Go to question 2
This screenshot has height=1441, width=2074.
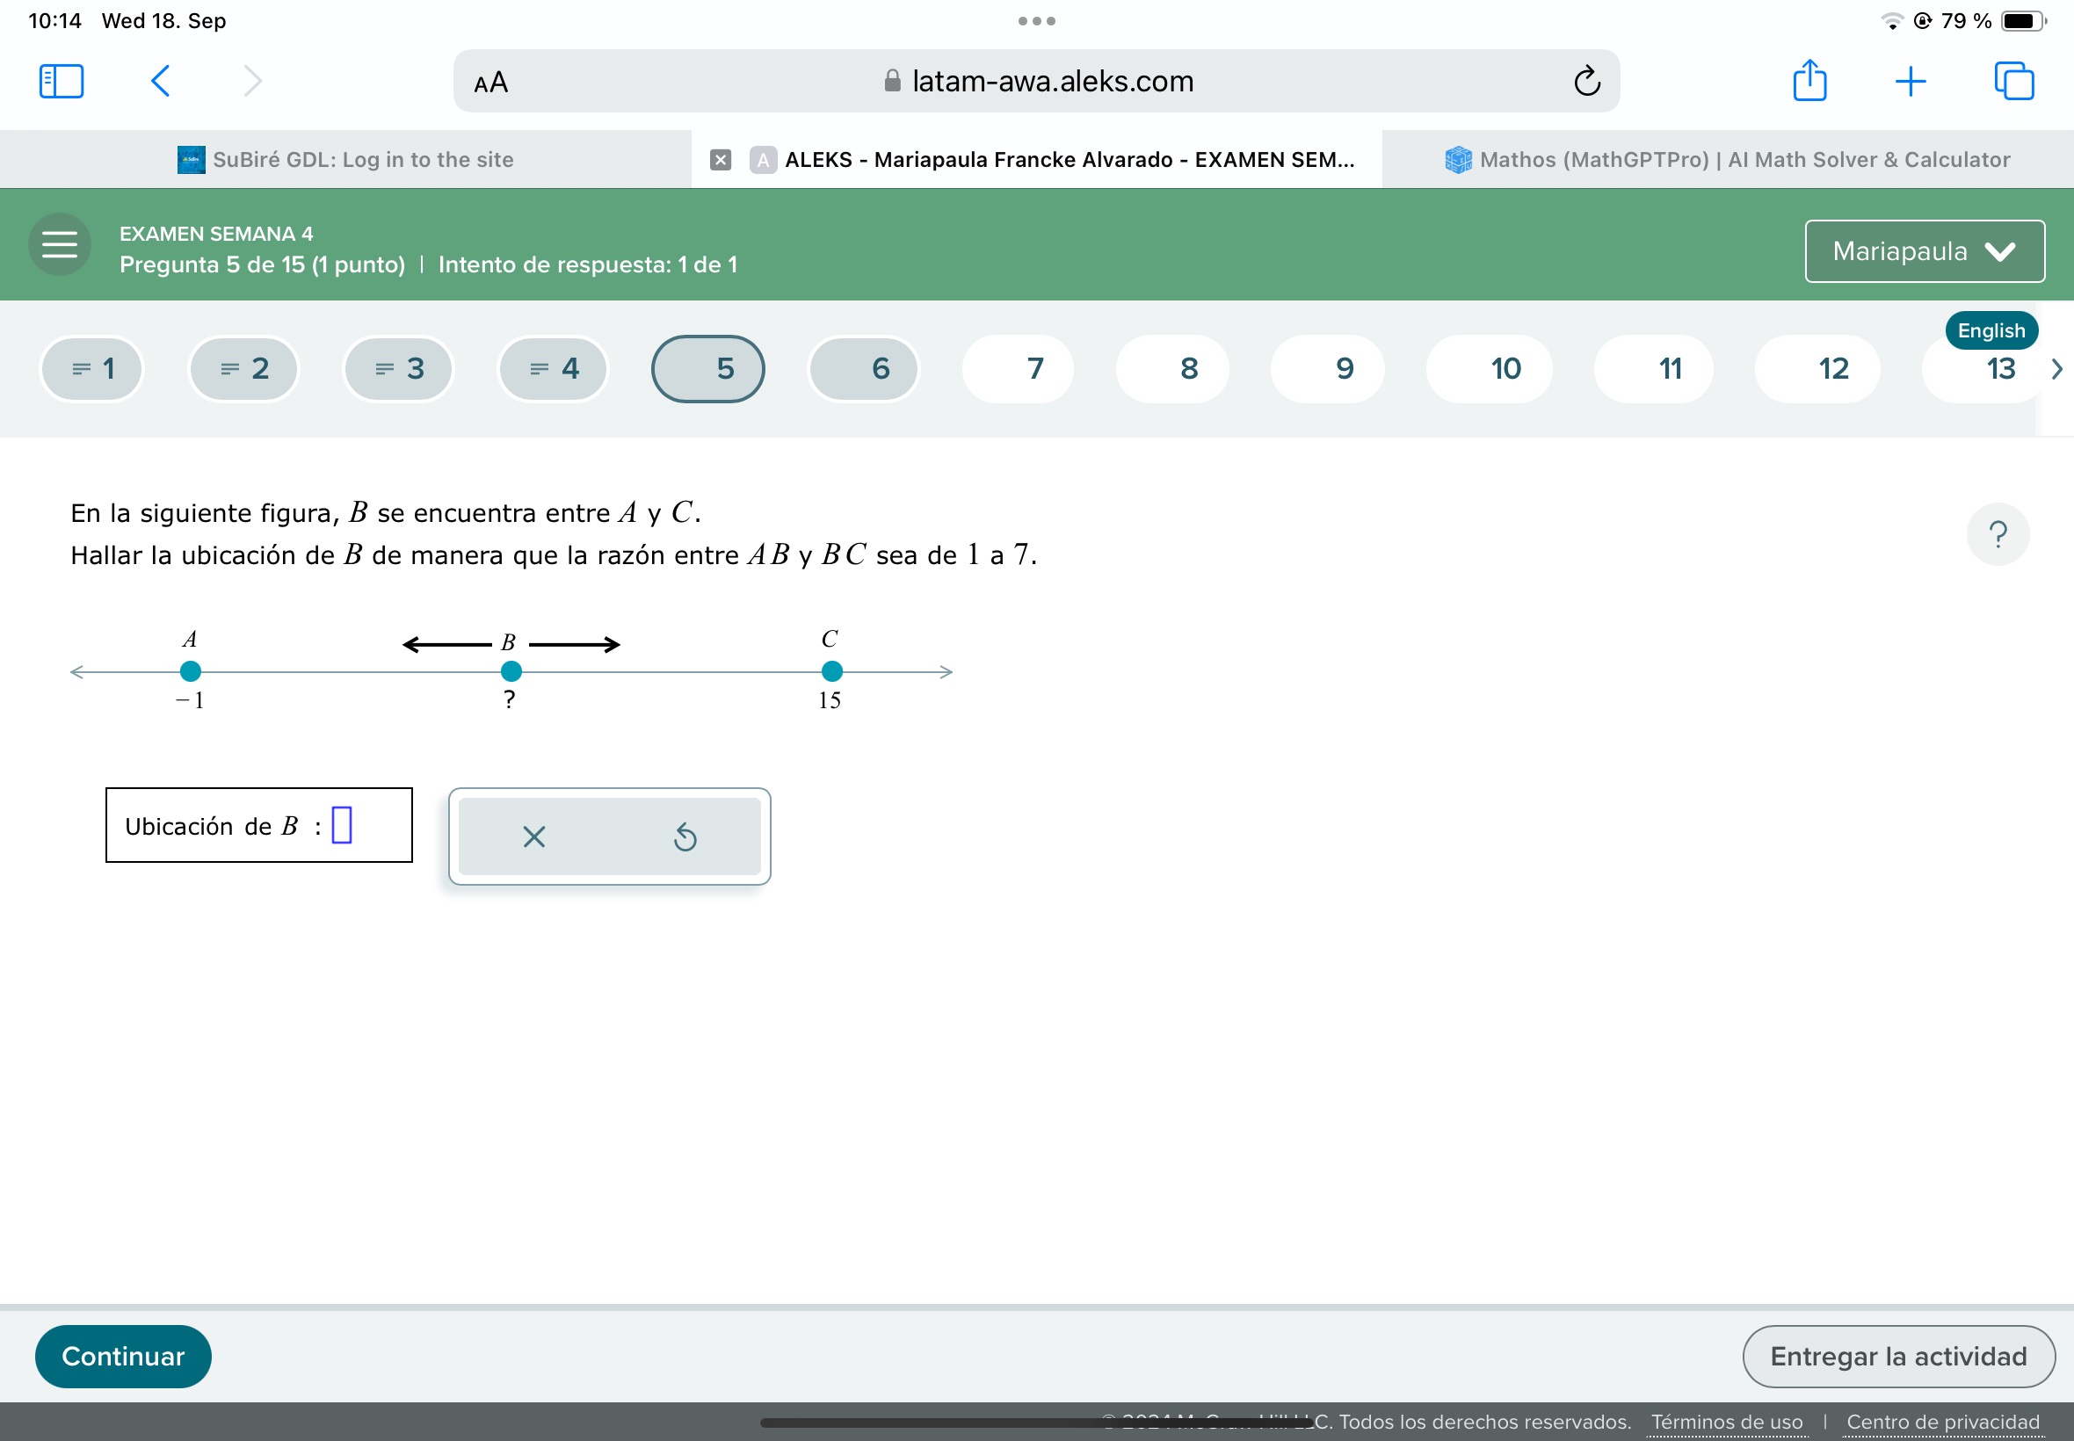tap(243, 368)
